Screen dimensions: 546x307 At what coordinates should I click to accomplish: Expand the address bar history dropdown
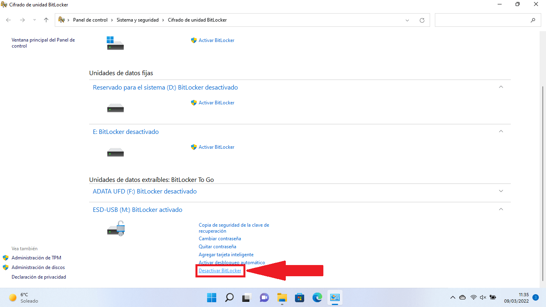click(407, 20)
